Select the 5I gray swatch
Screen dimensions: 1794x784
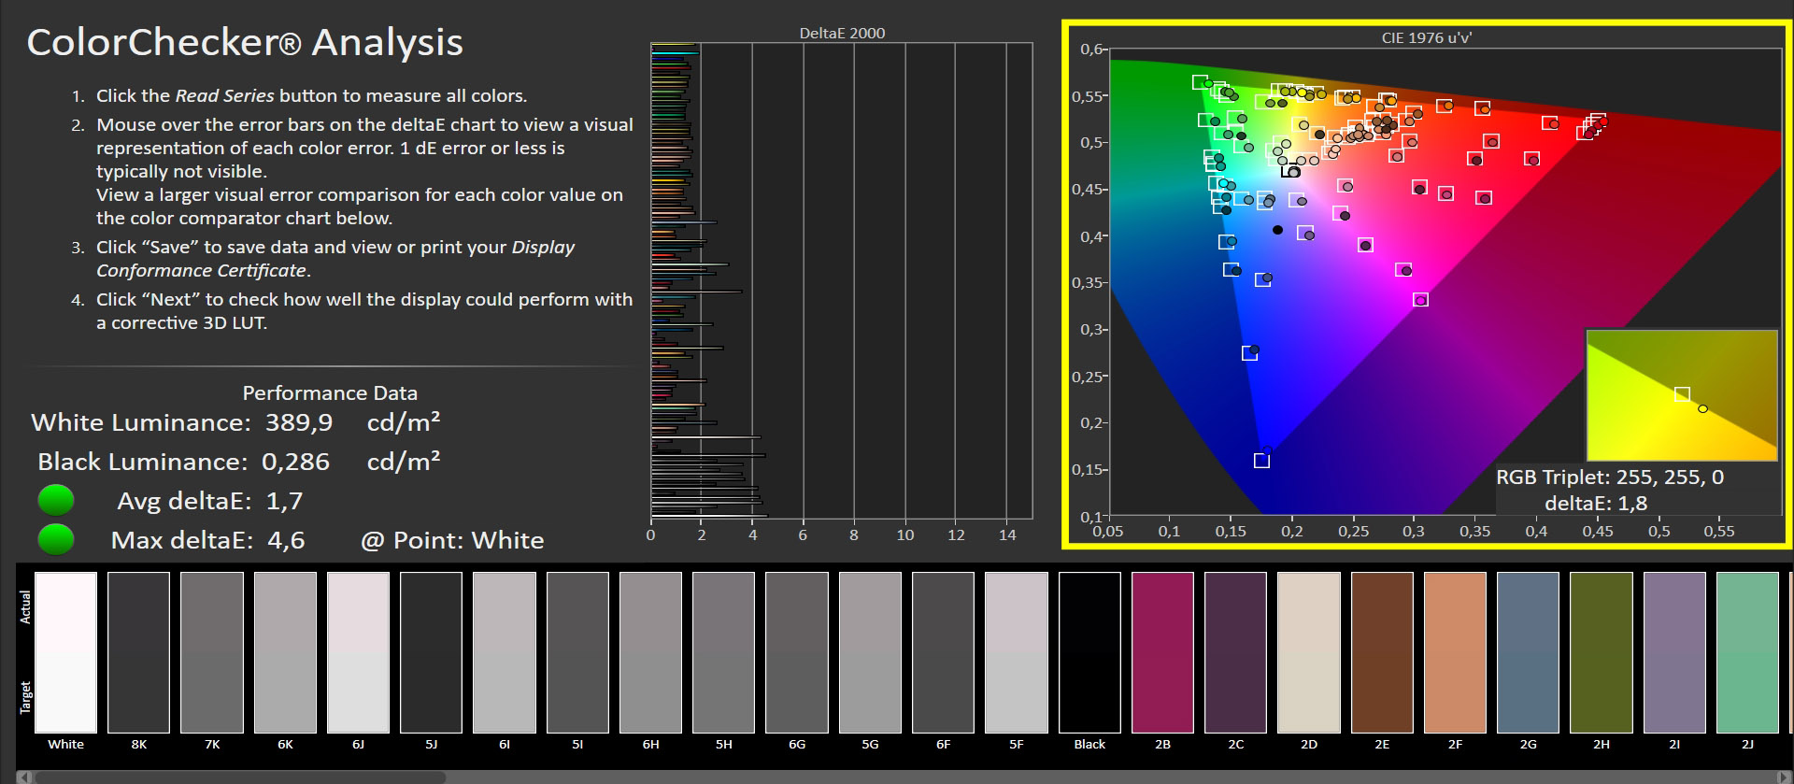click(x=577, y=652)
